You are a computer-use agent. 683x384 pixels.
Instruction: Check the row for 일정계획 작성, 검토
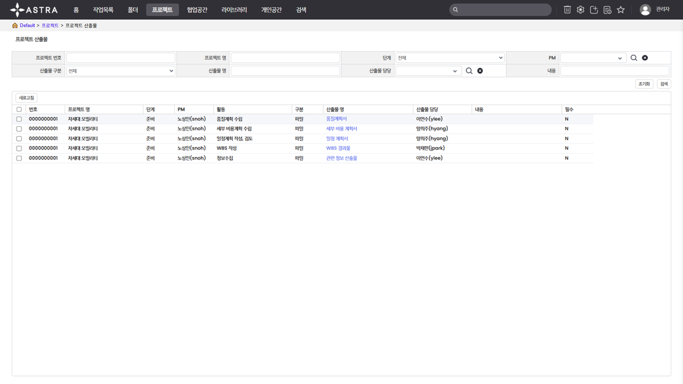pos(18,138)
